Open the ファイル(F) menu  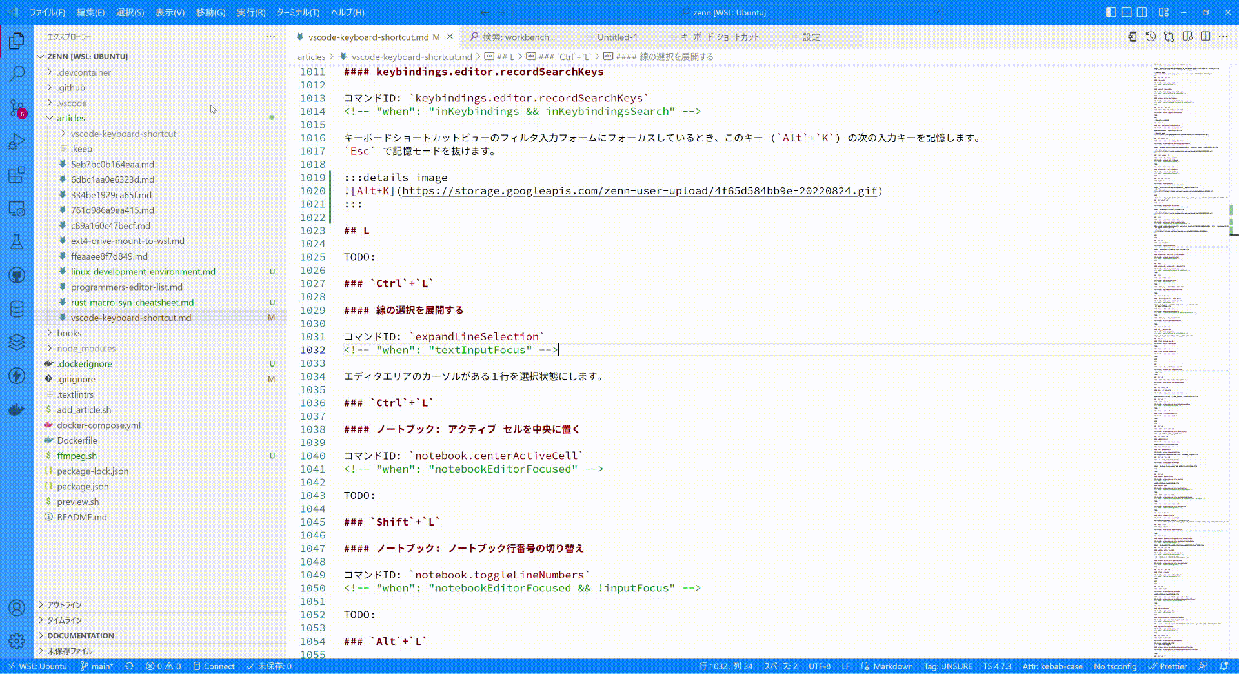click(x=47, y=12)
